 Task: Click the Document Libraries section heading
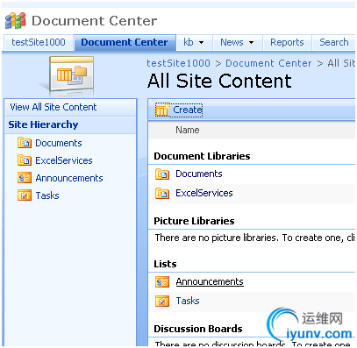pos(202,156)
